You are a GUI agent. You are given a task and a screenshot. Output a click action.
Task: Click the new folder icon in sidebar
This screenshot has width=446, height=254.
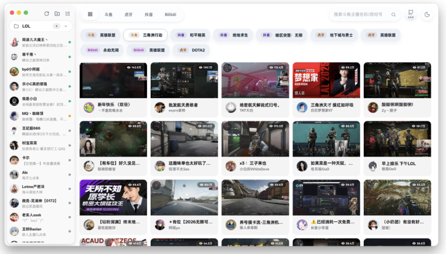[57, 14]
